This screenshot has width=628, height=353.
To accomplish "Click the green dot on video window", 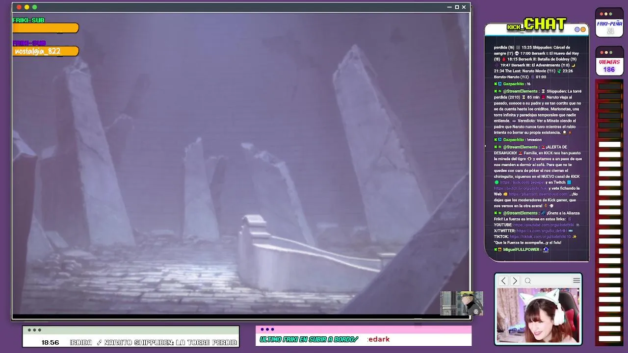I will (x=34, y=7).
